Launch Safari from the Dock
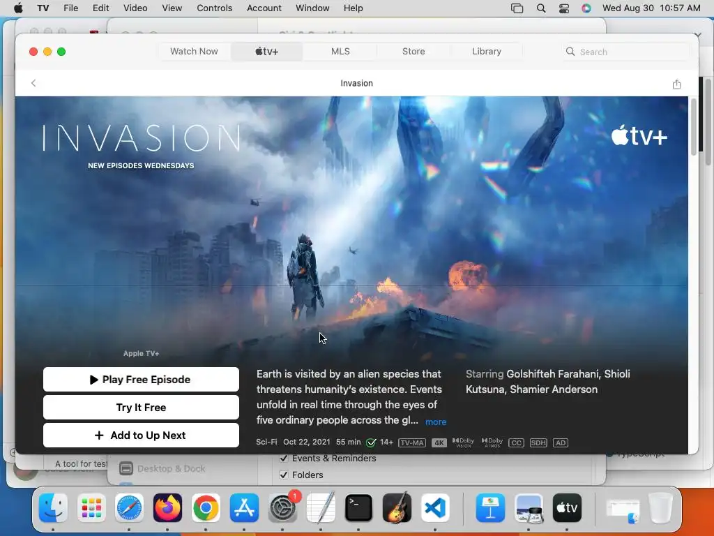714x536 pixels. coord(129,507)
